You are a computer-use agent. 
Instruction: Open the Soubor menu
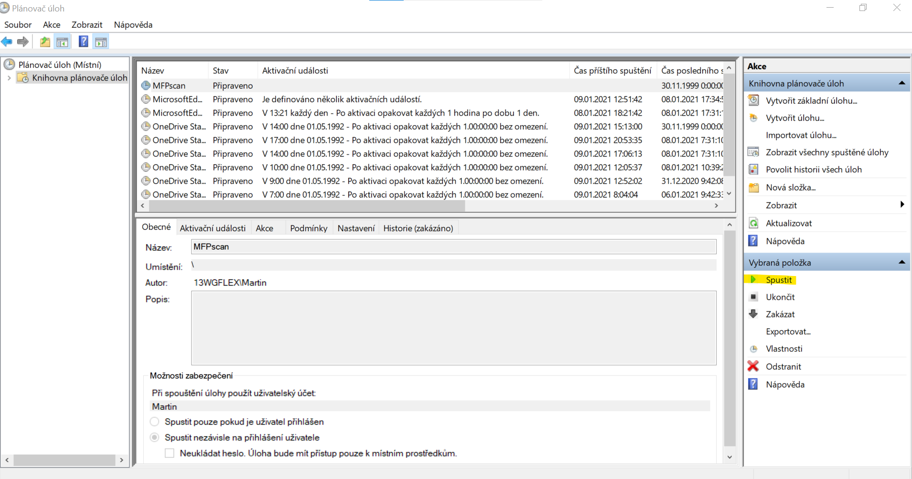18,25
